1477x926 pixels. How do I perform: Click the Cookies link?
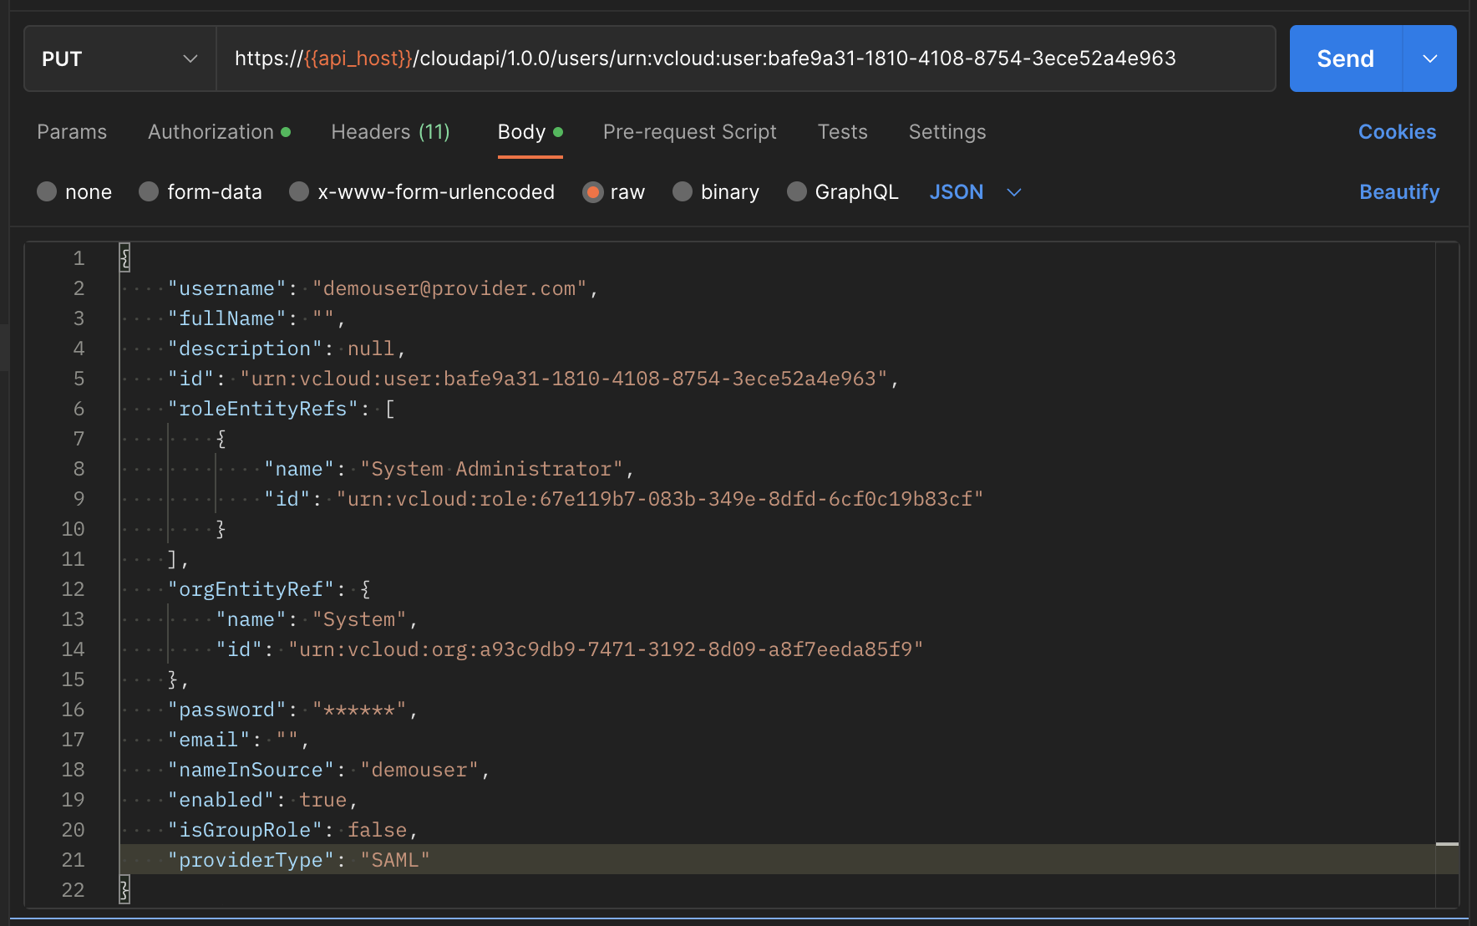[1397, 132]
